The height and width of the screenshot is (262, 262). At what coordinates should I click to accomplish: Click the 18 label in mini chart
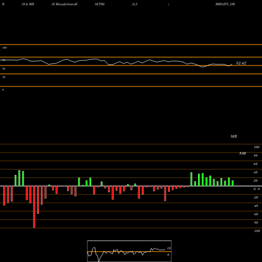[x=169, y=248]
